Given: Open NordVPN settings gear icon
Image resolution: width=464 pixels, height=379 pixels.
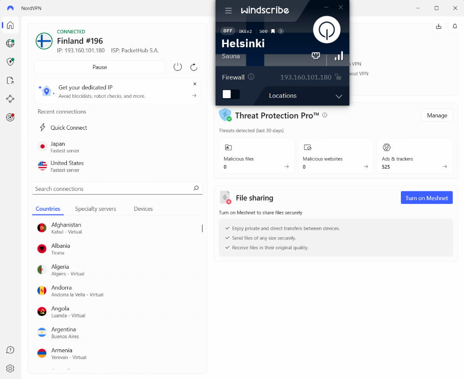Looking at the screenshot, I should [10, 368].
